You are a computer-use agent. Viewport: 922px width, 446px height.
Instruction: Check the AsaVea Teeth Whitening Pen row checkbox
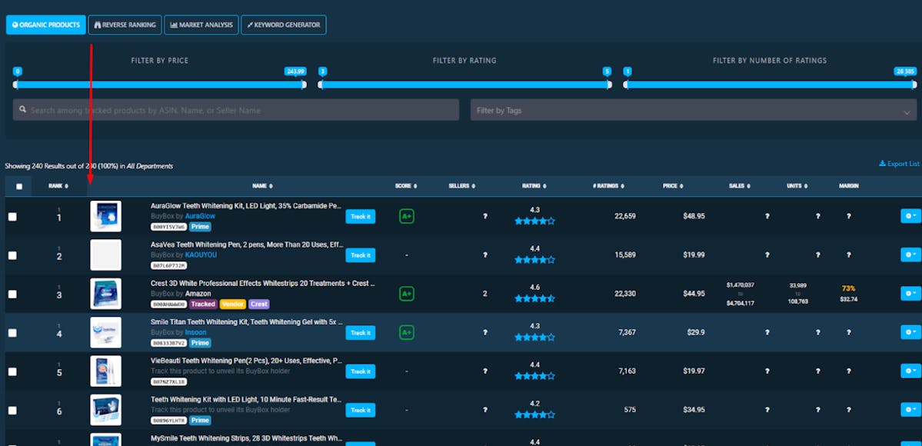point(12,255)
